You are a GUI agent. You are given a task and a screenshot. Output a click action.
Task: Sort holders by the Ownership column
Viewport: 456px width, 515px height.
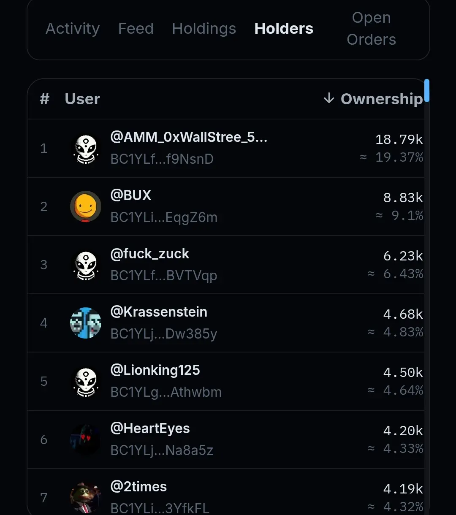coord(382,99)
